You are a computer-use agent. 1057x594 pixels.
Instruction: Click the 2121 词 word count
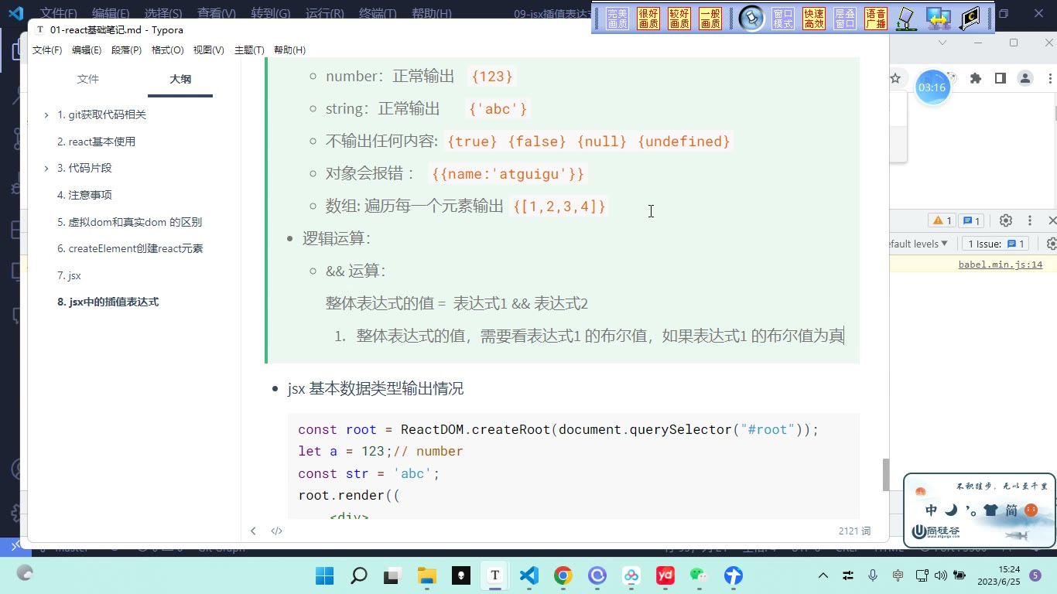tap(854, 531)
